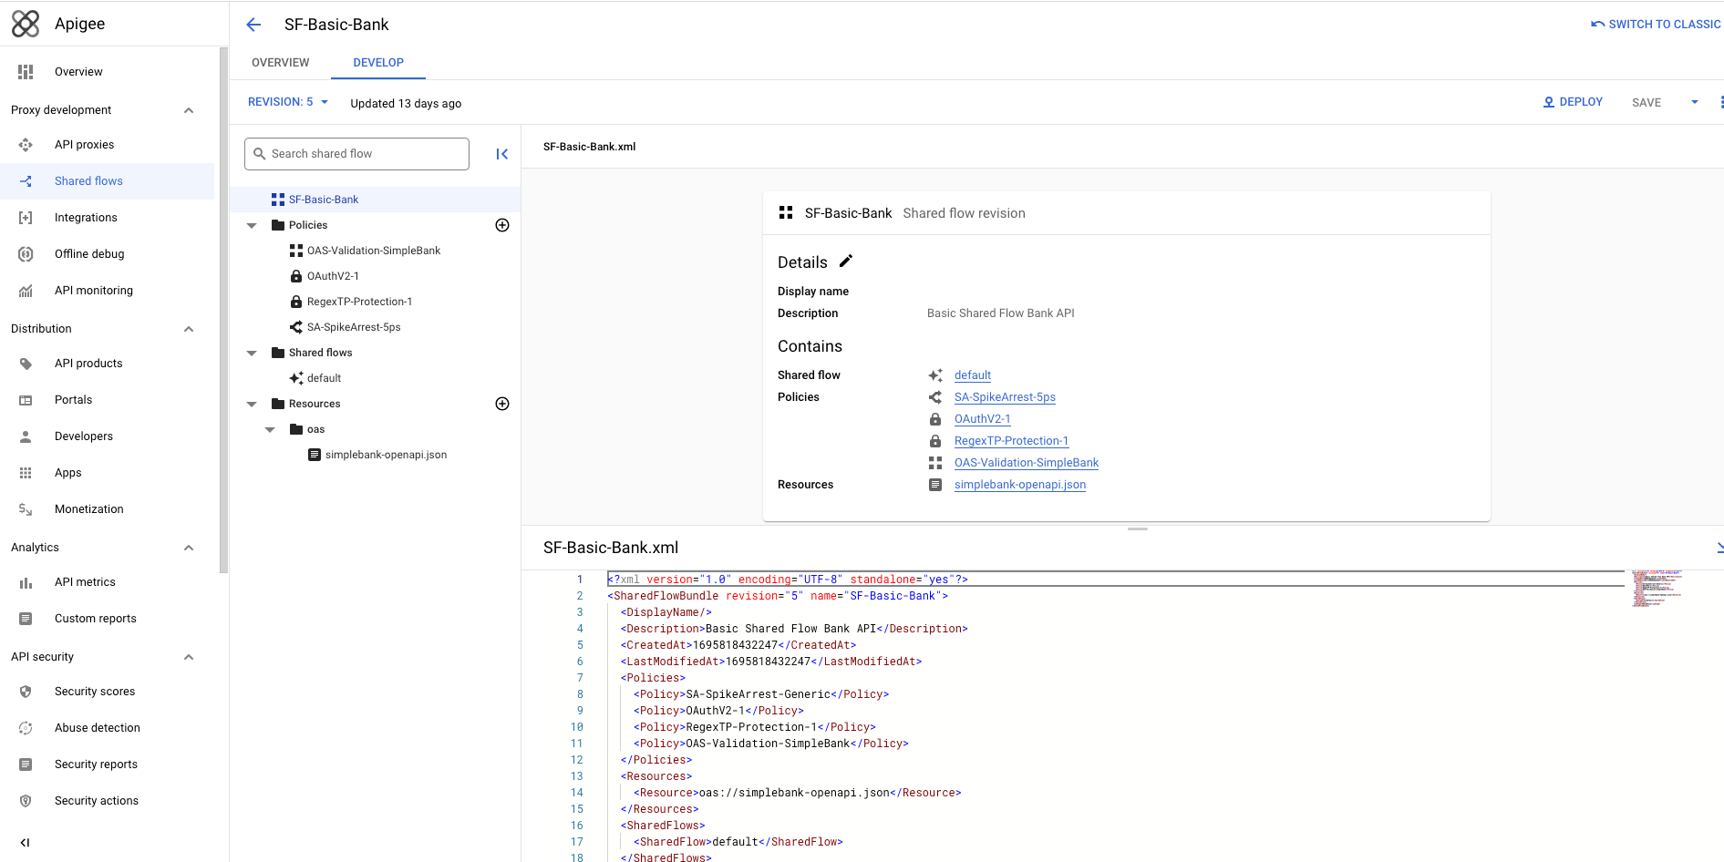
Task: Open the Revision 5 dropdown
Action: 287,102
